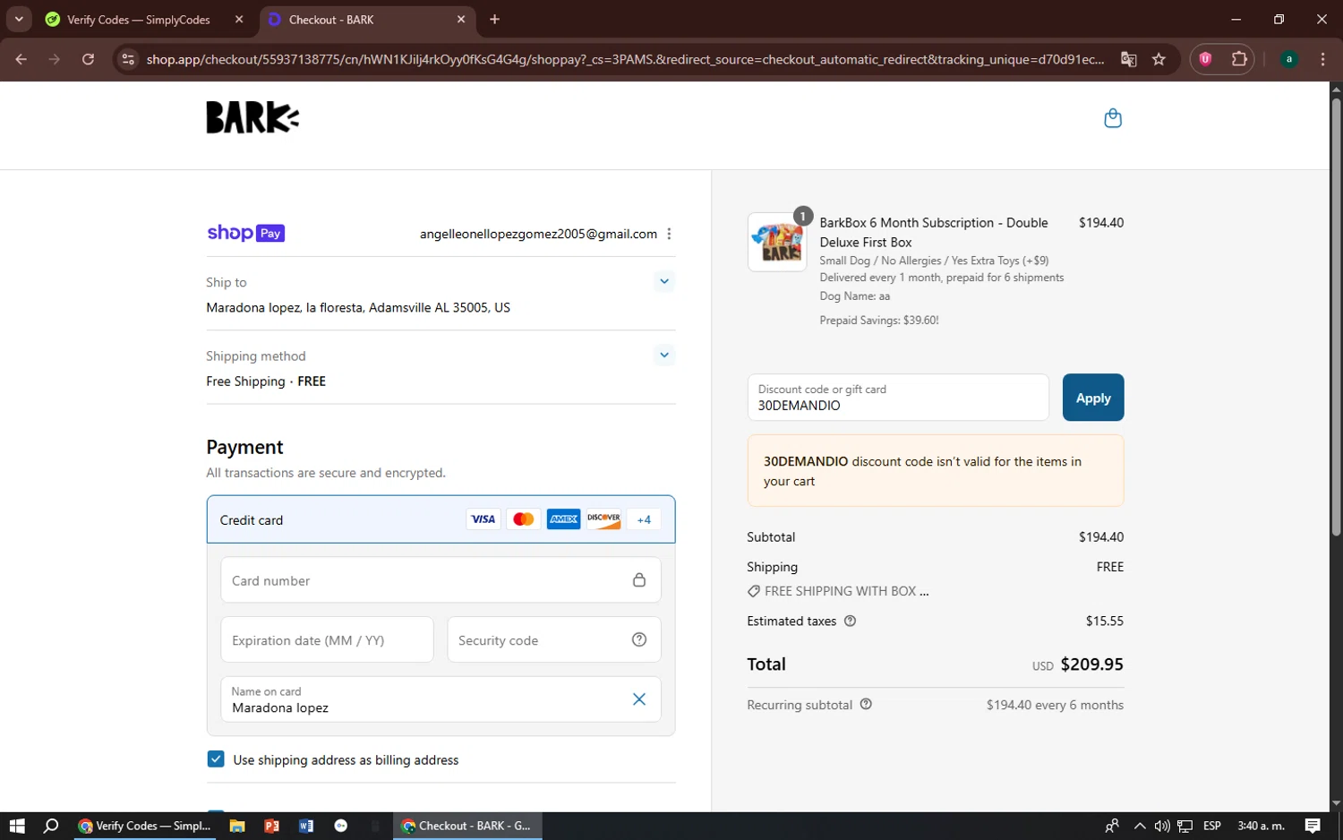This screenshot has width=1343, height=840.
Task: Clear the Name on card field
Action: pos(639,699)
